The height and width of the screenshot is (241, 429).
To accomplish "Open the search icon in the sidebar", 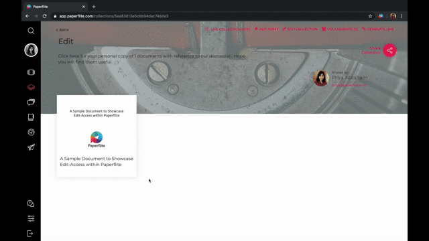I will (x=31, y=31).
